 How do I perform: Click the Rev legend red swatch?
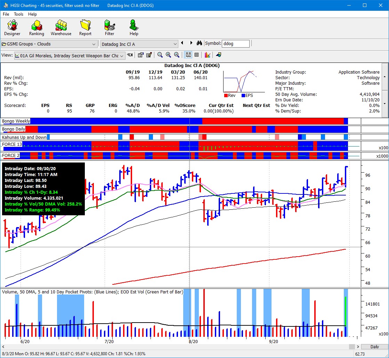(x=226, y=95)
